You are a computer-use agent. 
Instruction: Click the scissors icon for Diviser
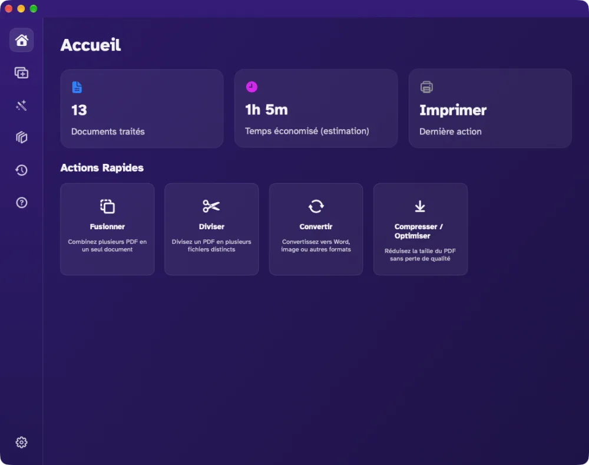tap(211, 206)
